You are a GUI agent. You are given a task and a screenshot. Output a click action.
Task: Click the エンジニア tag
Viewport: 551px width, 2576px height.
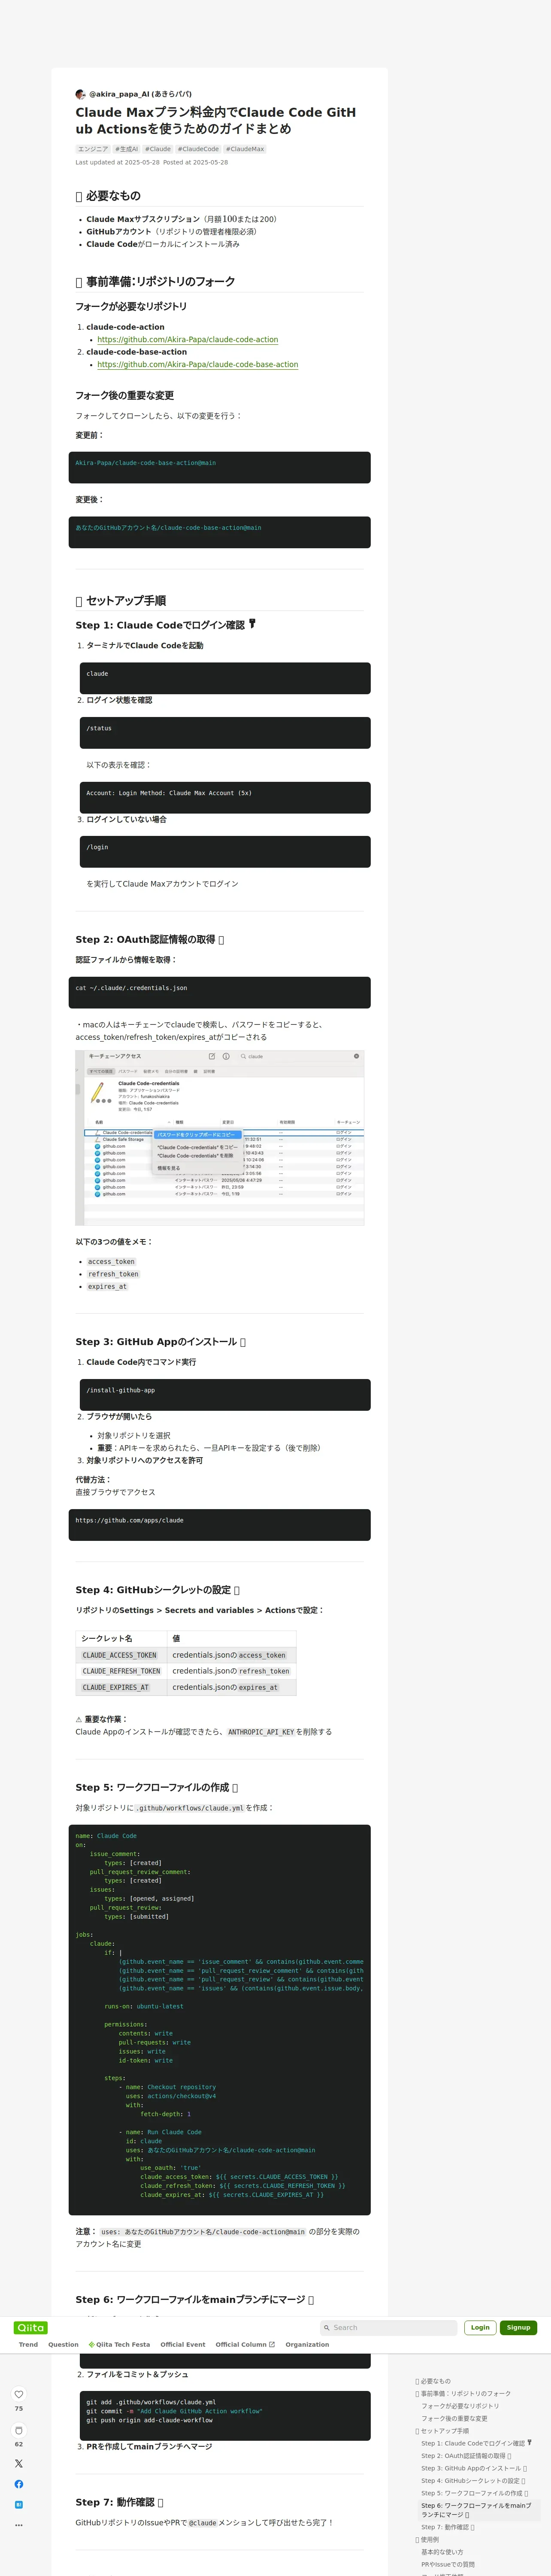(x=93, y=149)
